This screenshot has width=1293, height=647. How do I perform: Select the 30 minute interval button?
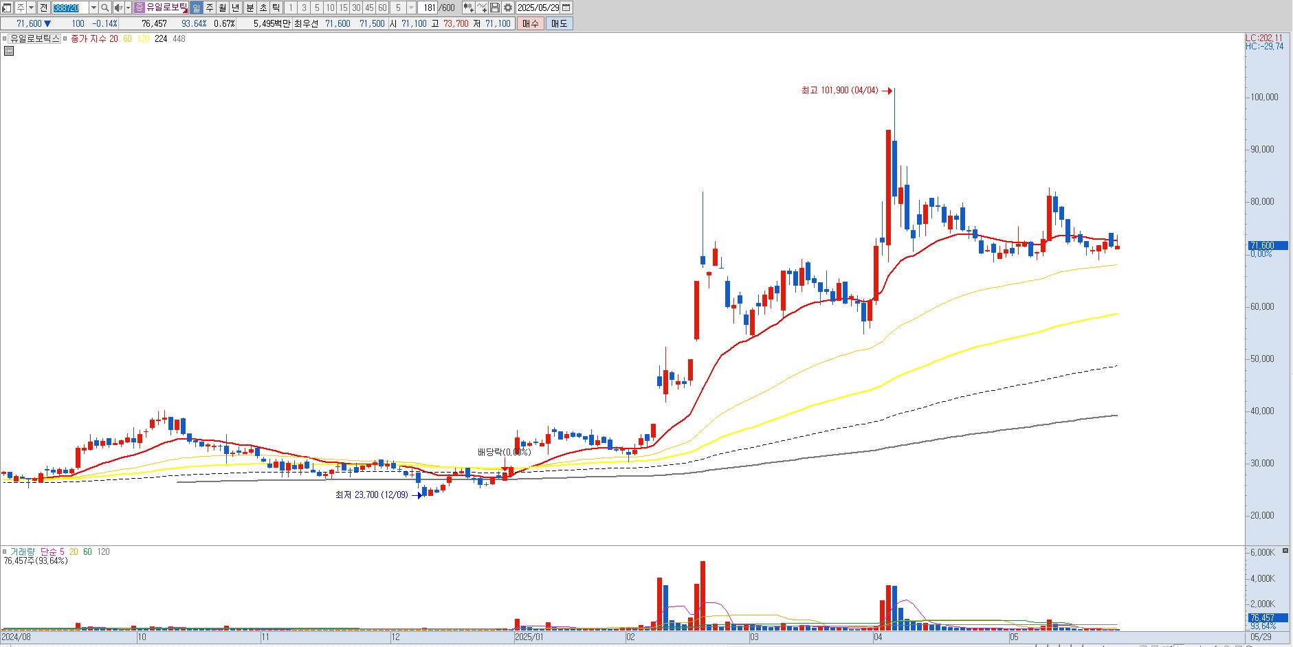[356, 8]
